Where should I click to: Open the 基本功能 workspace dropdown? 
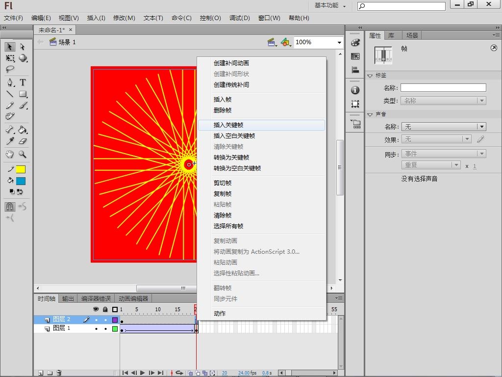[330, 5]
